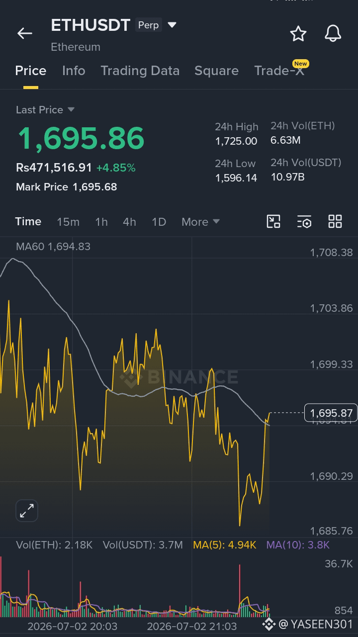
Task: Select the 15m chart interval
Action: [68, 222]
